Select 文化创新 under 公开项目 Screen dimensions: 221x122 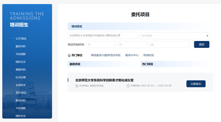point(20,54)
